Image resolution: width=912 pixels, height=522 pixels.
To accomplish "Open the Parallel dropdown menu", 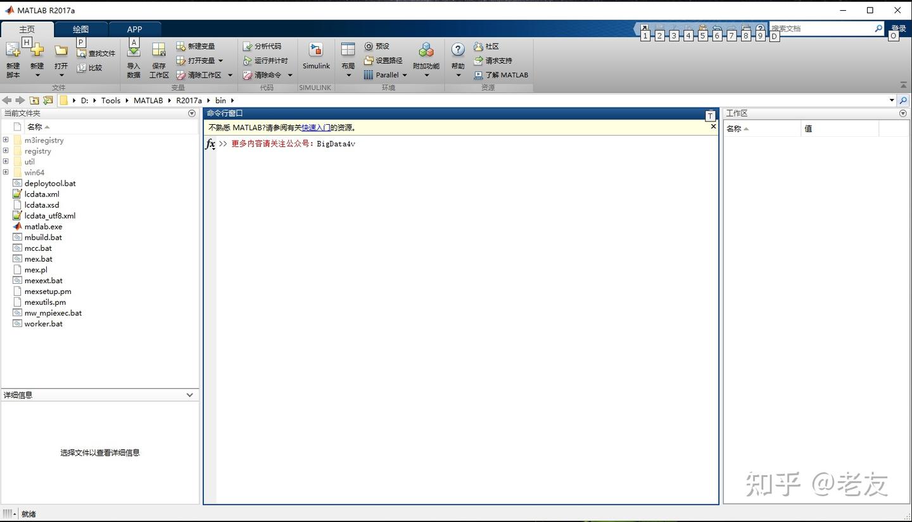I will click(x=387, y=75).
